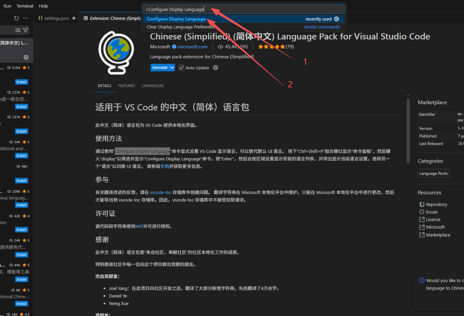
Task: Open the Help menu
Action: point(43,6)
